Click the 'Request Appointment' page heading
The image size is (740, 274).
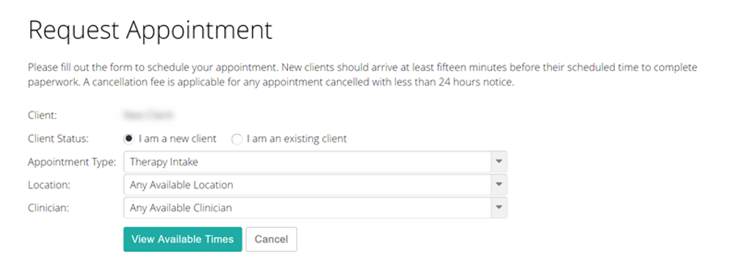pos(151,30)
